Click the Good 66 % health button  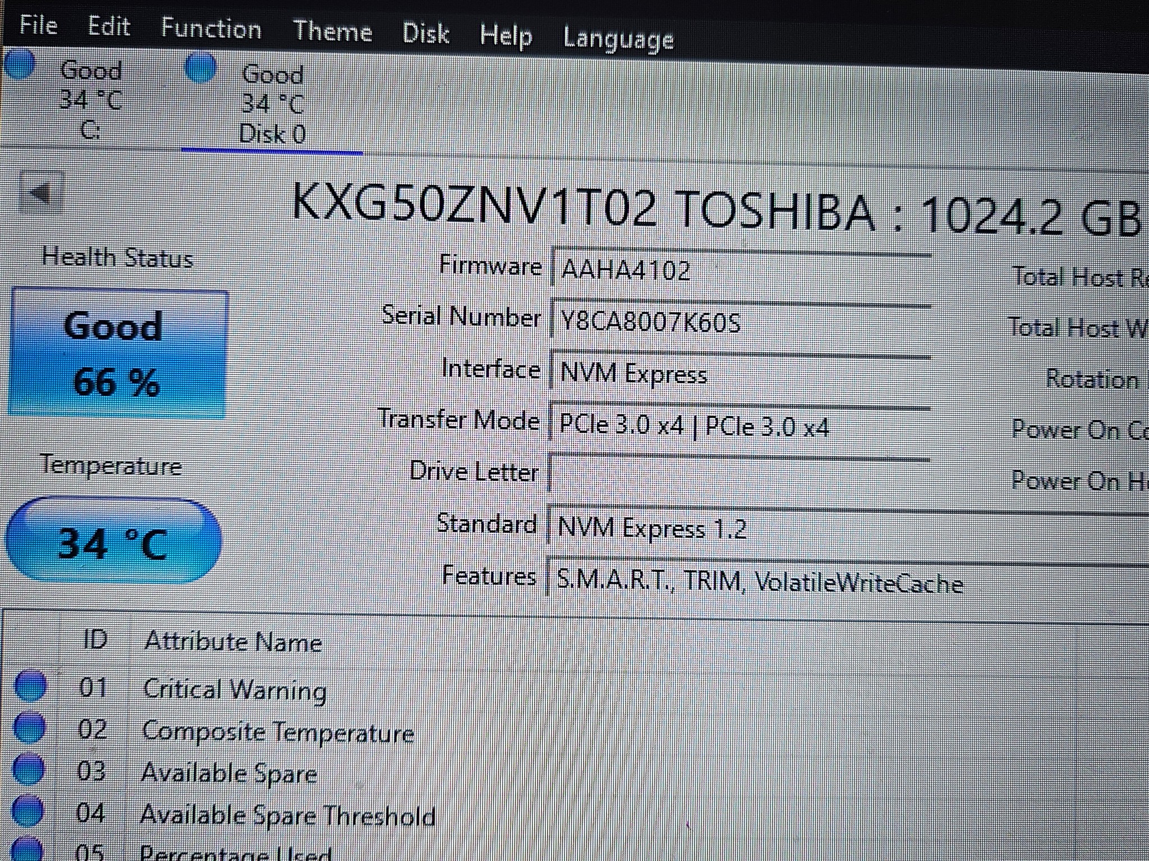pyautogui.click(x=117, y=353)
